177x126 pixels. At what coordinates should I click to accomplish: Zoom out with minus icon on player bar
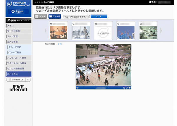pos(127,88)
